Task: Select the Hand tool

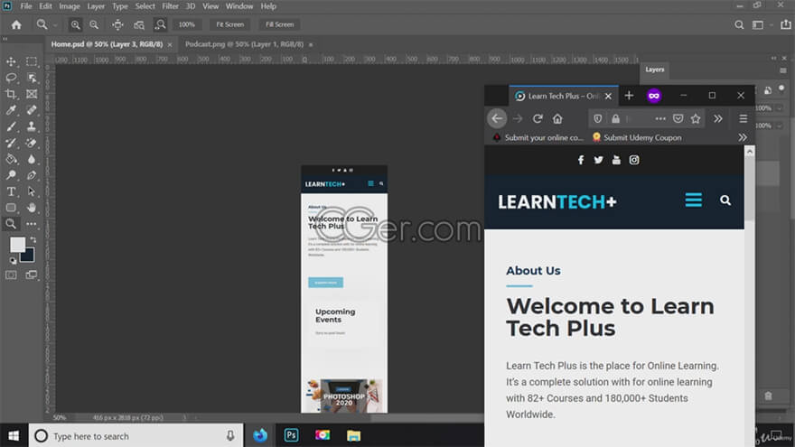Action: tap(32, 208)
